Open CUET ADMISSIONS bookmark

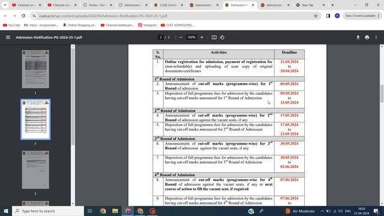pyautogui.click(x=178, y=25)
